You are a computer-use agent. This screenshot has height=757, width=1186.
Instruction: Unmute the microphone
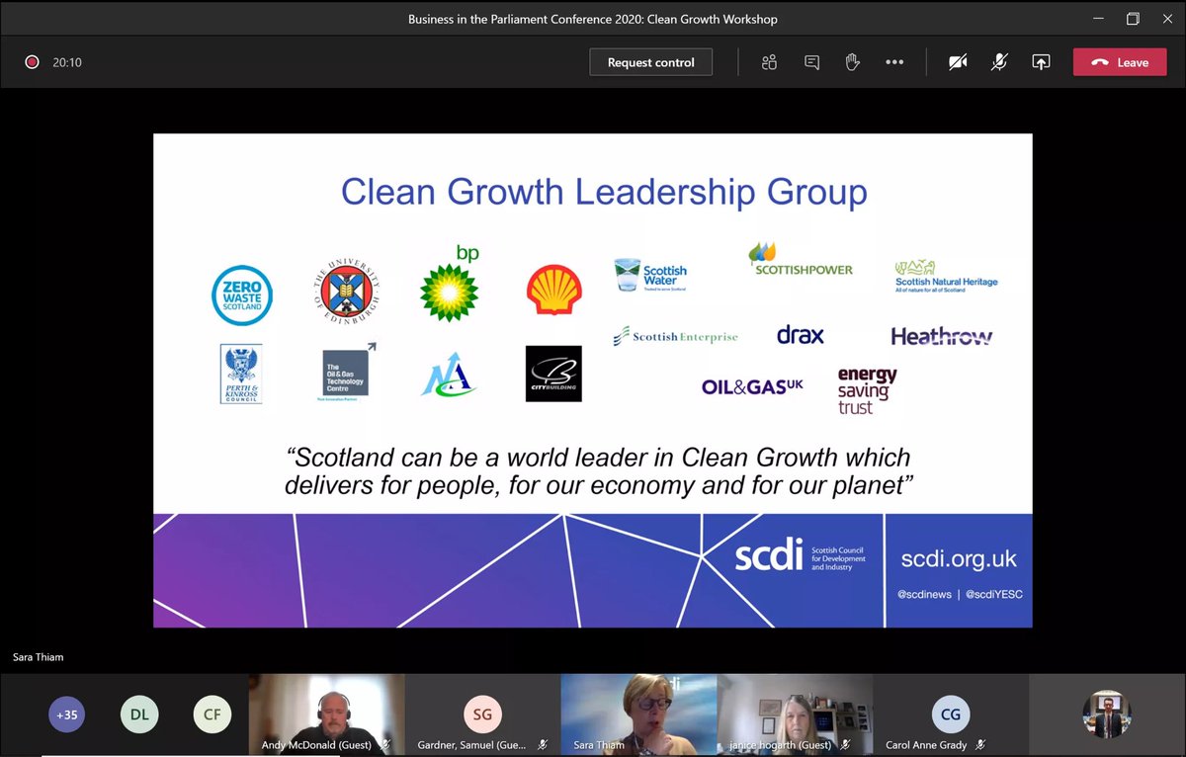tap(999, 62)
